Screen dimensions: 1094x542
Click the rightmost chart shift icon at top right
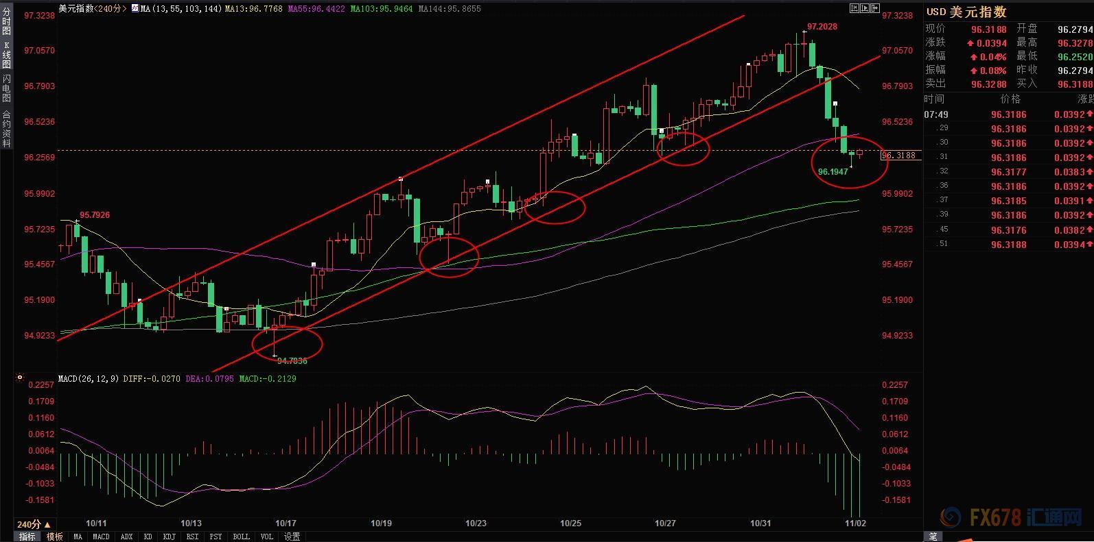pyautogui.click(x=875, y=8)
